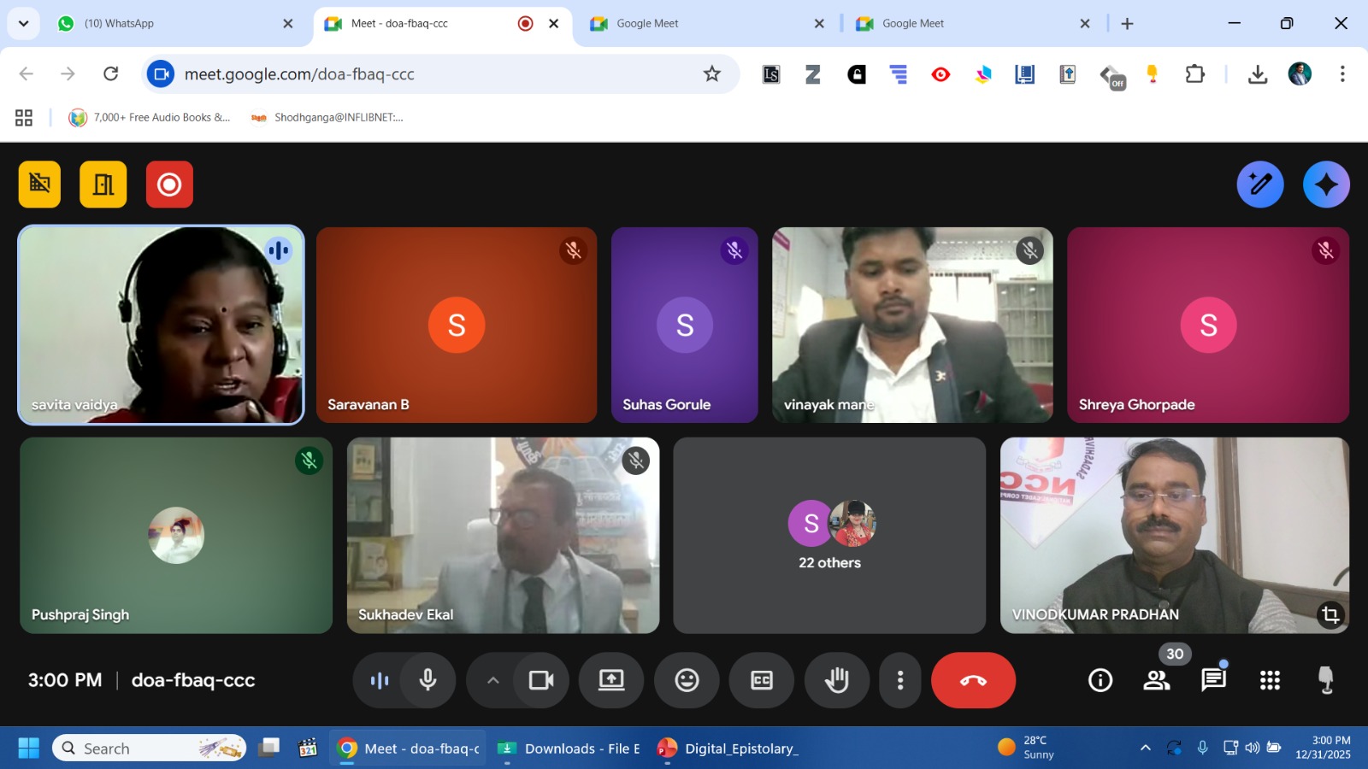Open the send a reaction emoji picker
1368x769 pixels.
pyautogui.click(x=687, y=680)
